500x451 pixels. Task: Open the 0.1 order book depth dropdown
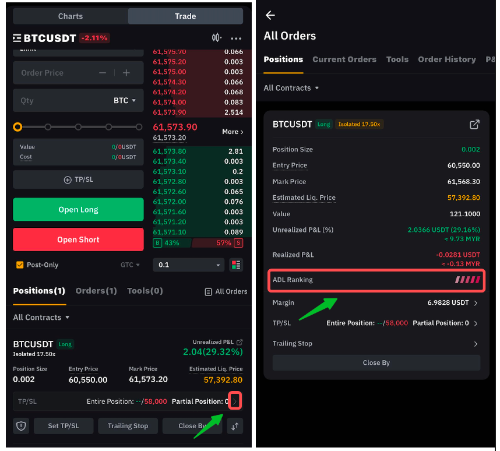(188, 265)
